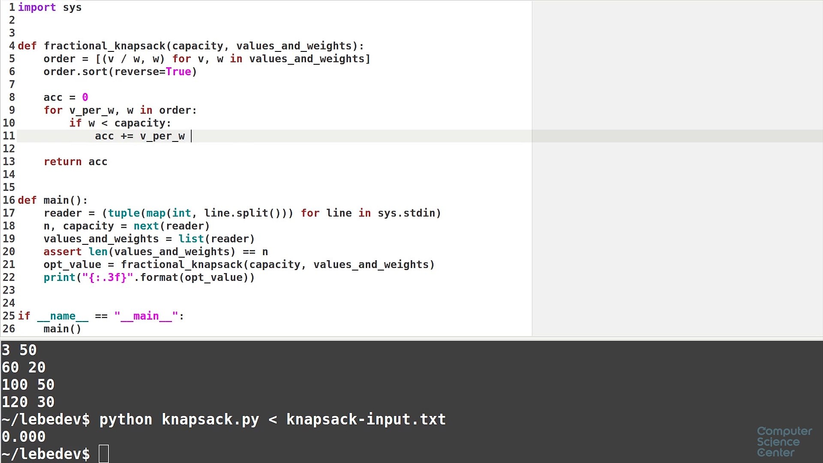Click the 'import sys' line of code
This screenshot has width=823, height=463.
point(50,7)
